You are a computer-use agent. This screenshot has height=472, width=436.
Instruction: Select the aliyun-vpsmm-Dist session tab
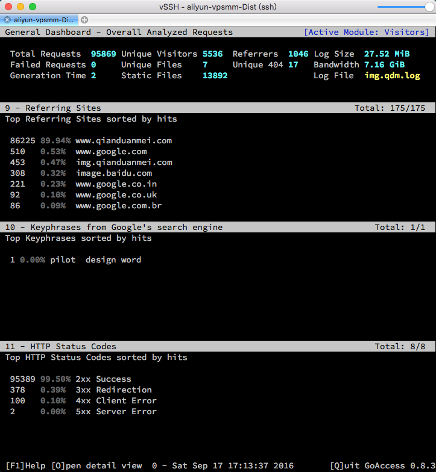[45, 20]
